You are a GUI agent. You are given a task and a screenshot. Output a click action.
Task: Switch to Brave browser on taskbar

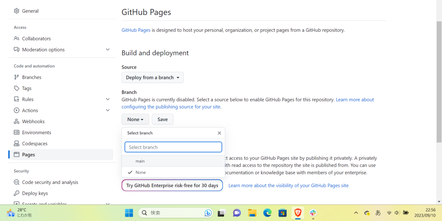tap(298, 213)
